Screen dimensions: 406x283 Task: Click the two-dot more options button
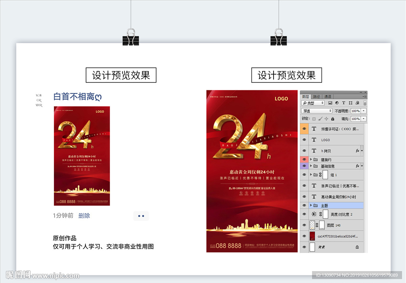point(141,216)
